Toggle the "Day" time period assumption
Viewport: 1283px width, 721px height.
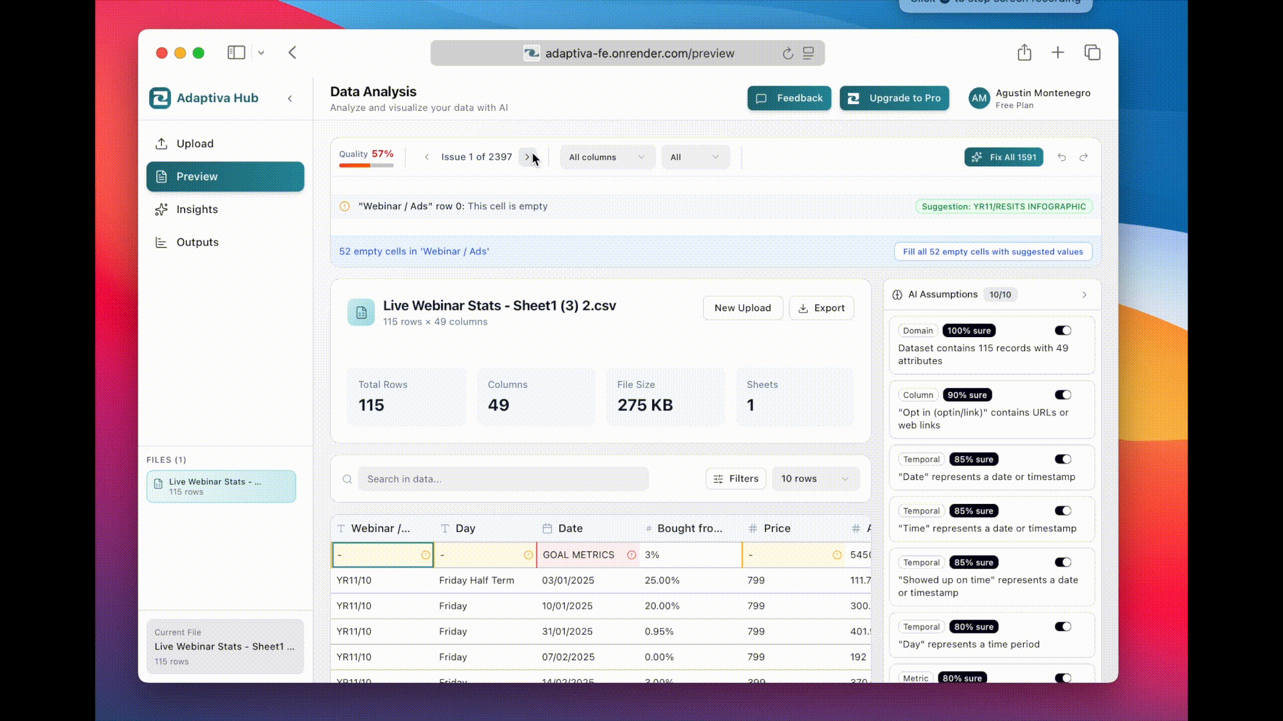(x=1062, y=627)
